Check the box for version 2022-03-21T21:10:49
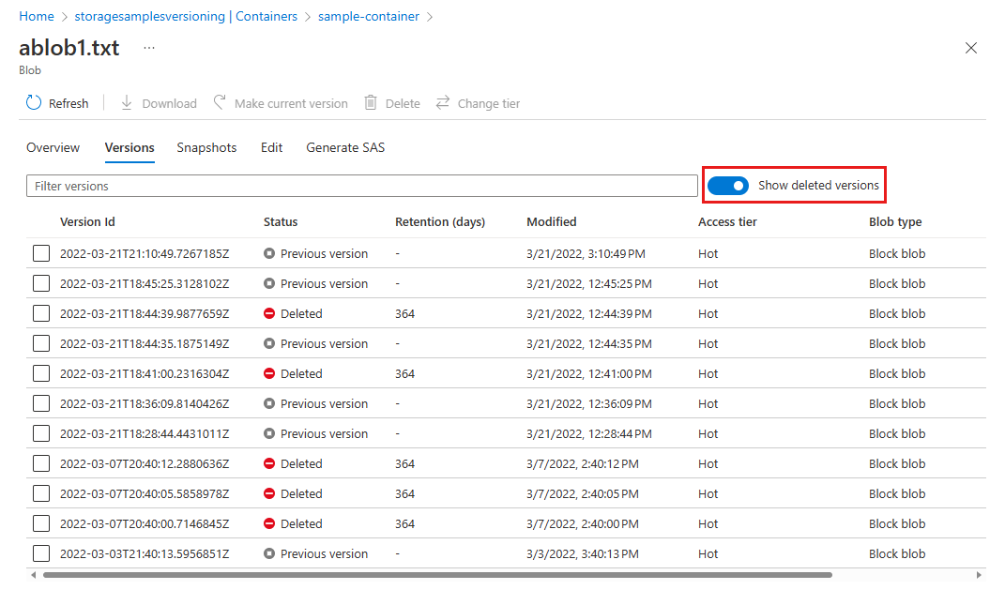The image size is (1005, 605). [40, 253]
